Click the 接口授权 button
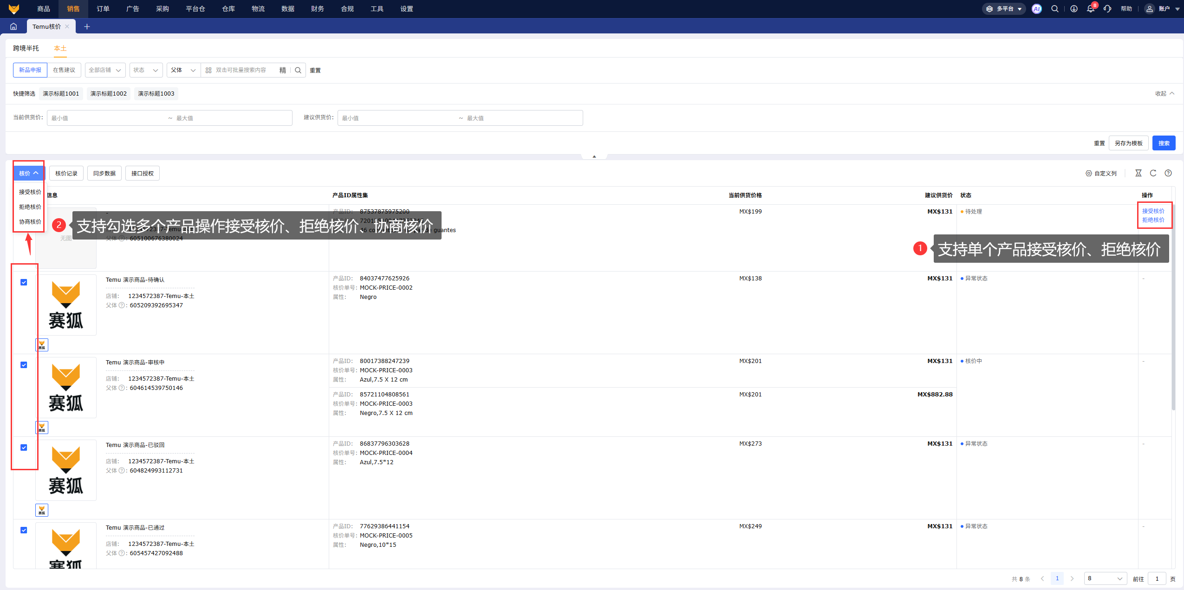 coord(143,173)
